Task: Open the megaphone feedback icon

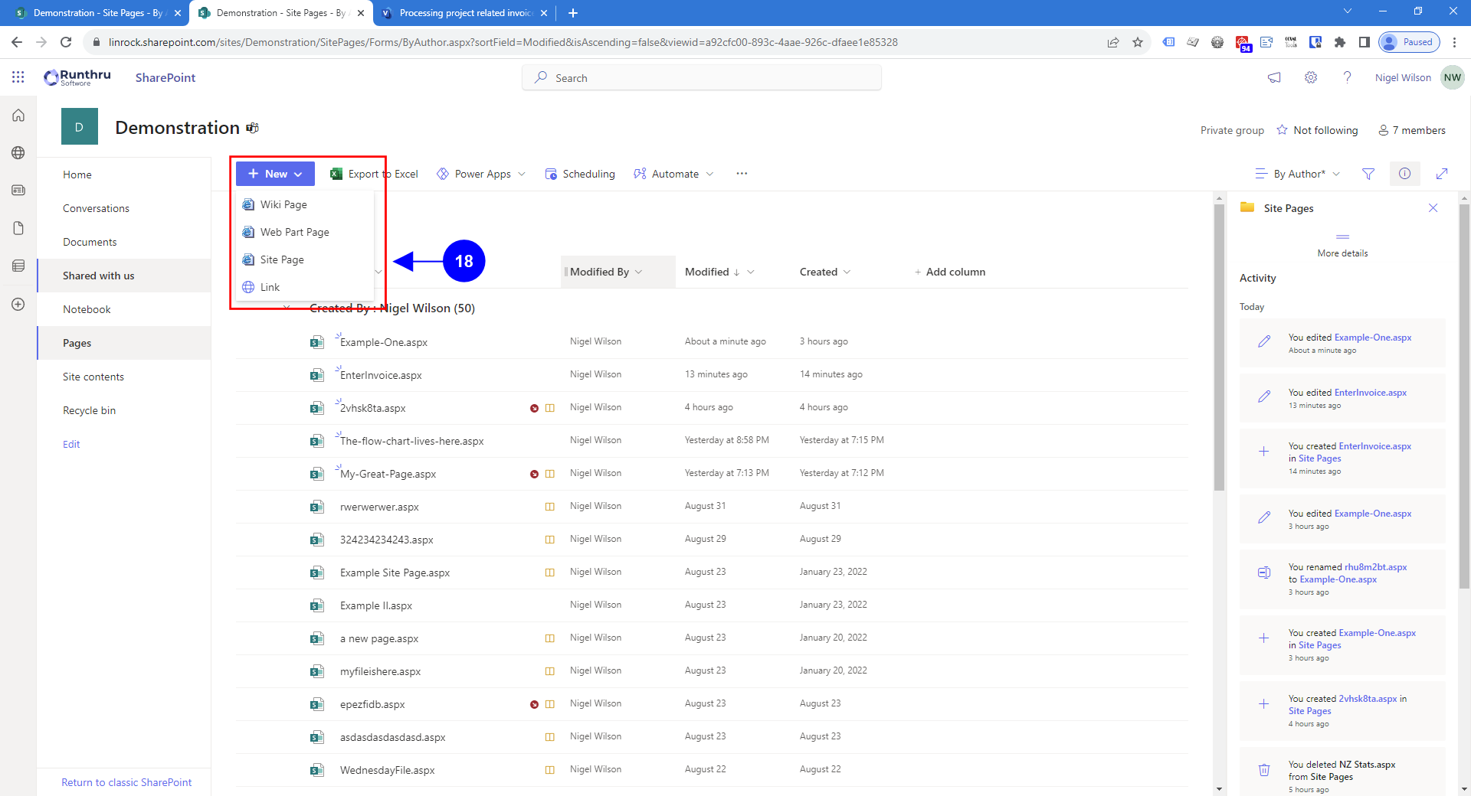Action: tap(1274, 77)
